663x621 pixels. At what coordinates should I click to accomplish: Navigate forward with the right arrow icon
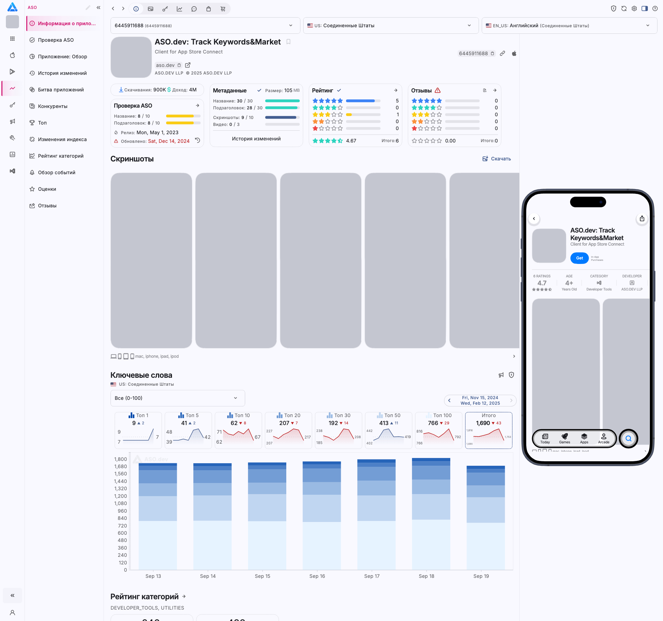[123, 9]
